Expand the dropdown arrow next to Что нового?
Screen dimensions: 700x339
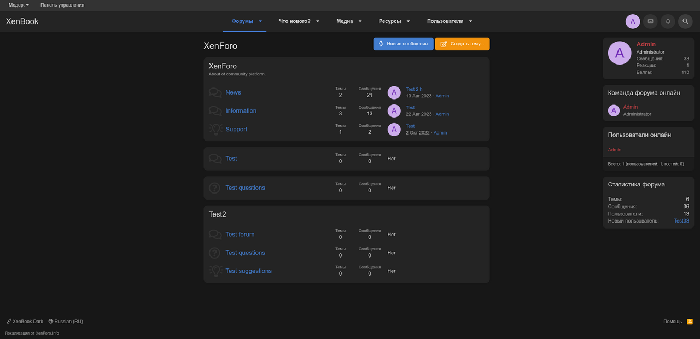coord(318,21)
